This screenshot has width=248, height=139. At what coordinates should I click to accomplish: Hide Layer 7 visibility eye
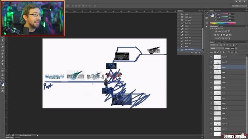[211, 88]
